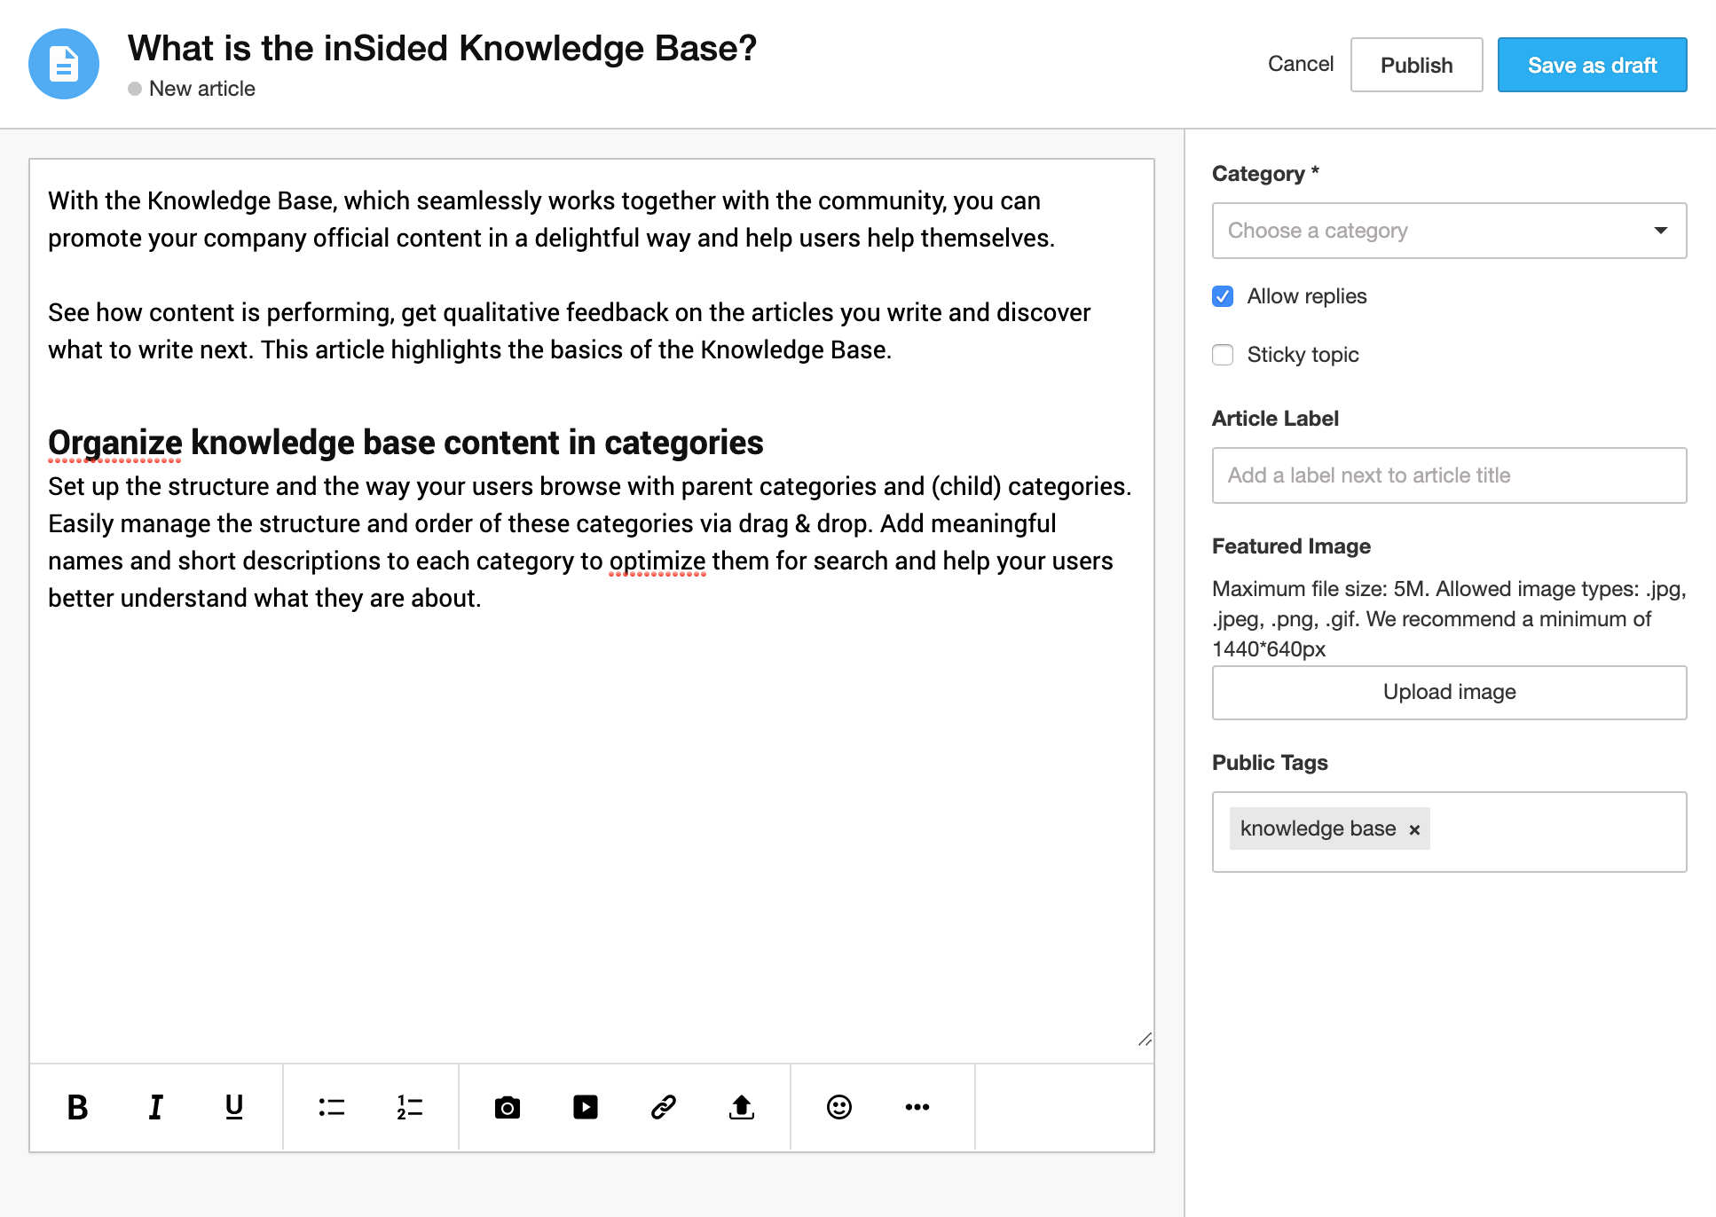Embed a video with the play icon
Image resolution: width=1716 pixels, height=1217 pixels.
586,1107
